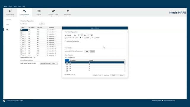Click the connected checkmark status icon

tap(4, 101)
